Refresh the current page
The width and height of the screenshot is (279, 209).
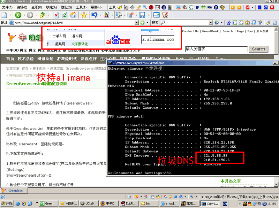coord(65,15)
